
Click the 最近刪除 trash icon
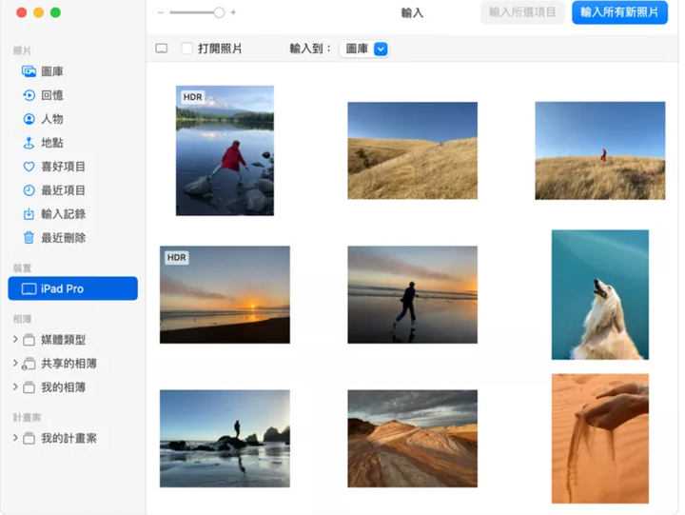coord(29,238)
